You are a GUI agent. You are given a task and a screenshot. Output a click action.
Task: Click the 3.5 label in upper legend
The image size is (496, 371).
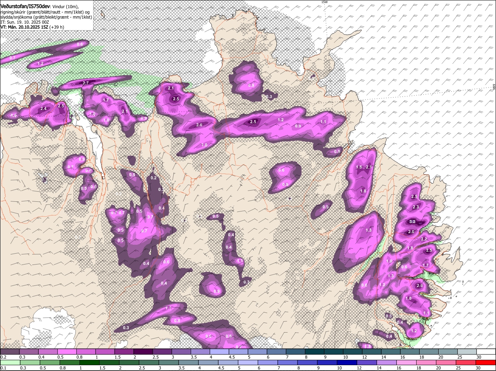click(194, 357)
